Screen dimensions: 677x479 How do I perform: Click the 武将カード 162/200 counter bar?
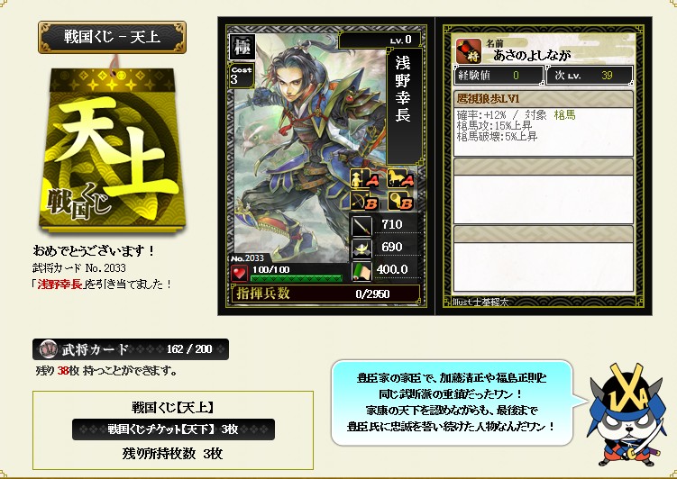(131, 349)
